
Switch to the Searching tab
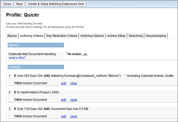136,36
